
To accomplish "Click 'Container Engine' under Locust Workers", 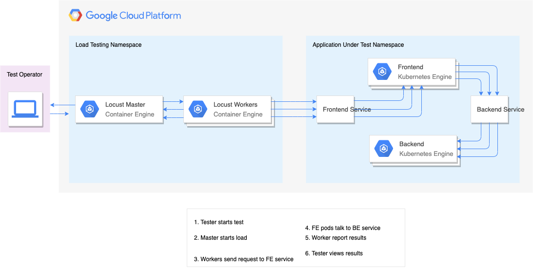I will point(238,114).
